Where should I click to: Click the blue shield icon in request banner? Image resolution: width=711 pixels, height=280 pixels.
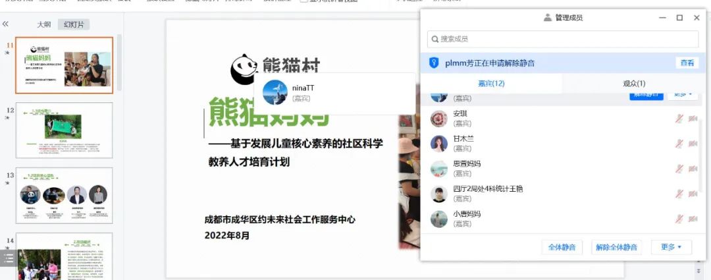point(434,63)
